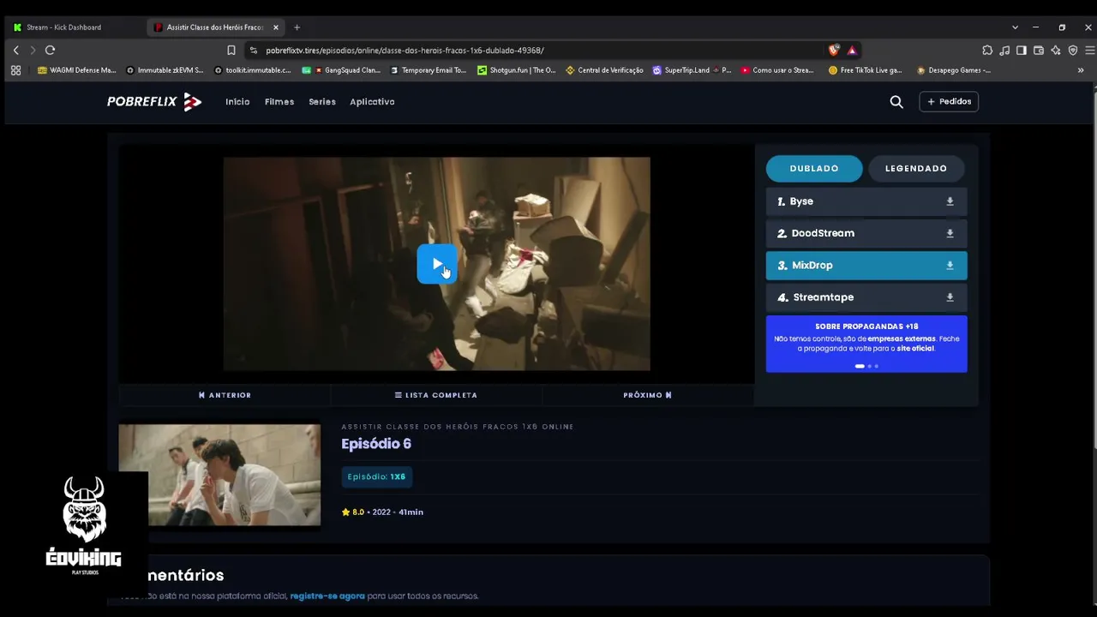Bookmark this page
This screenshot has height=617, width=1097.
click(x=231, y=51)
